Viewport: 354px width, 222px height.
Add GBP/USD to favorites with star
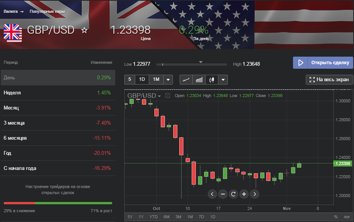tap(84, 30)
